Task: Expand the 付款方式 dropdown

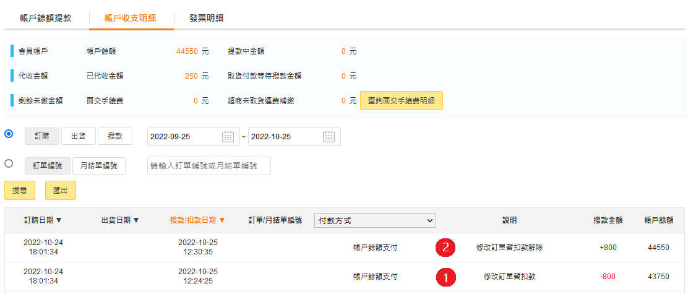Action: click(x=375, y=220)
